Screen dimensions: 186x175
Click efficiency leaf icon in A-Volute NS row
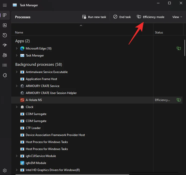click(x=179, y=100)
